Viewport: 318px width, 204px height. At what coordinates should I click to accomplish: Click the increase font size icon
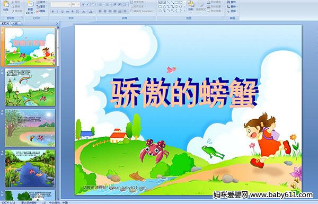(x=83, y=4)
